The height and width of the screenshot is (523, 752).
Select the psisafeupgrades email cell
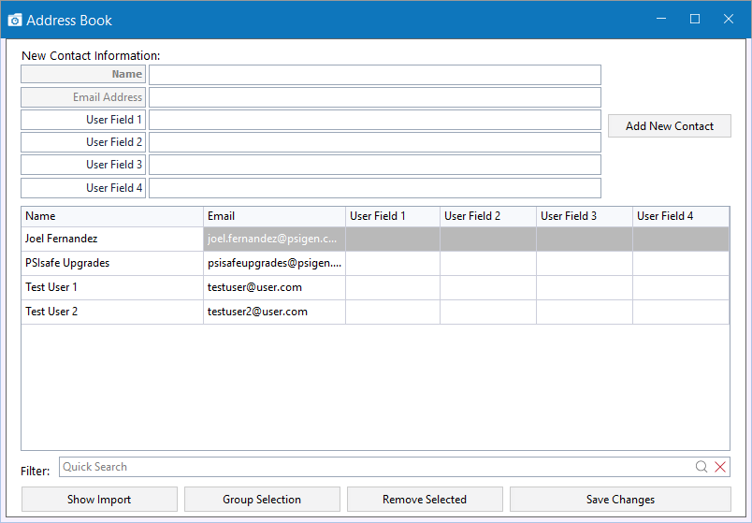pyautogui.click(x=274, y=263)
